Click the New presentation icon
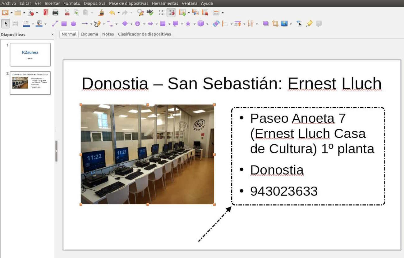The height and width of the screenshot is (258, 404). [x=5, y=12]
